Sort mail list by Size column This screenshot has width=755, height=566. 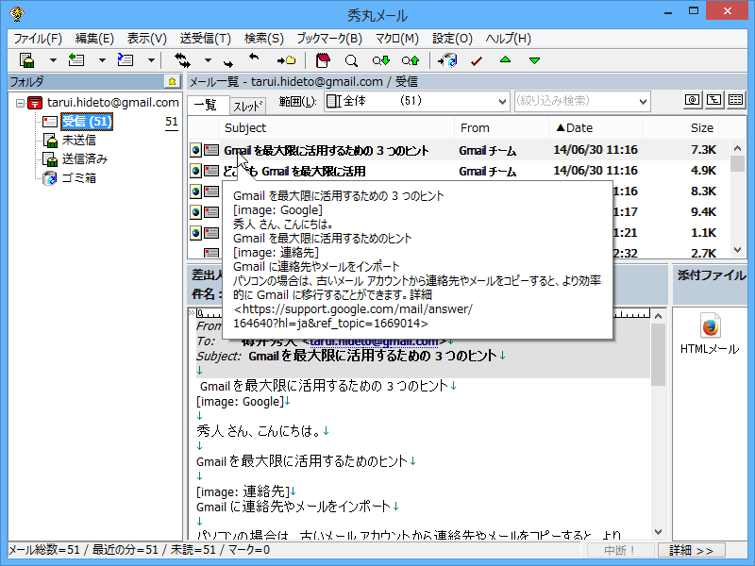pos(680,128)
